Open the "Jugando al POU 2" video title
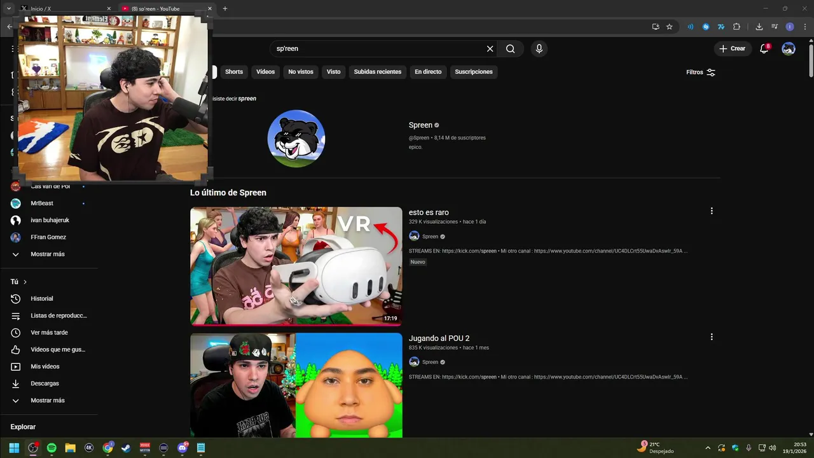Screen dimensions: 814x458 (439, 338)
